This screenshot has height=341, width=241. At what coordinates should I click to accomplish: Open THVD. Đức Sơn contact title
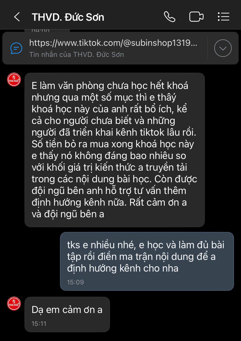[x=68, y=17]
